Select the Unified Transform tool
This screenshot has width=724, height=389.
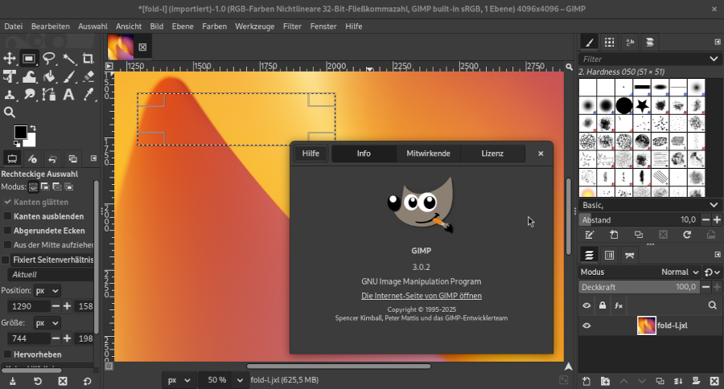[x=9, y=76]
